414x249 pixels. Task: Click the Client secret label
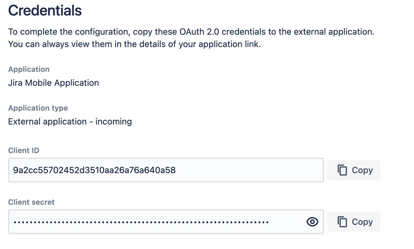tap(31, 202)
